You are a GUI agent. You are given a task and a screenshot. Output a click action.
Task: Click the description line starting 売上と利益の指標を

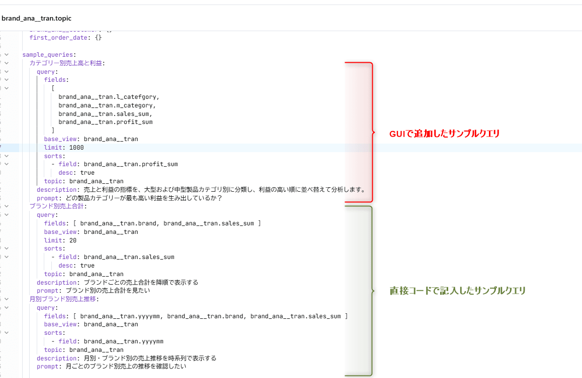point(201,189)
